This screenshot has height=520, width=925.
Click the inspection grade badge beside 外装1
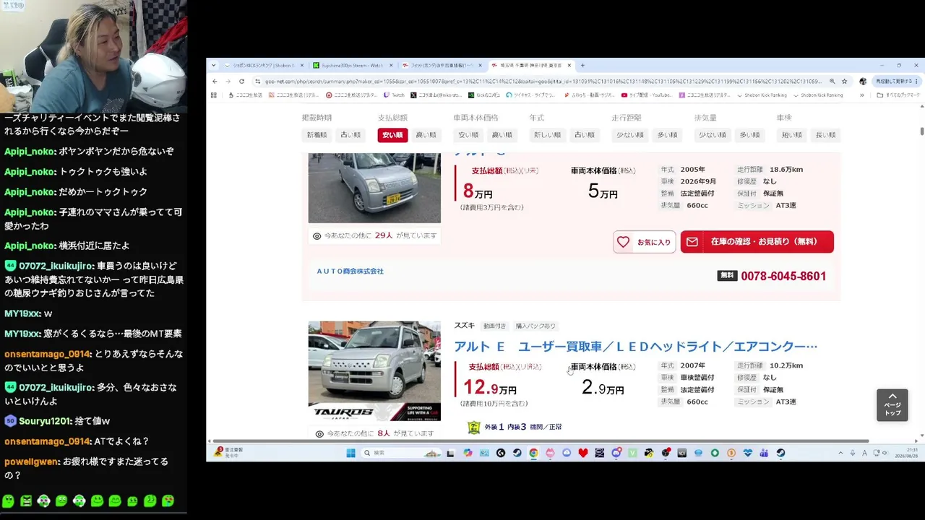tap(473, 428)
